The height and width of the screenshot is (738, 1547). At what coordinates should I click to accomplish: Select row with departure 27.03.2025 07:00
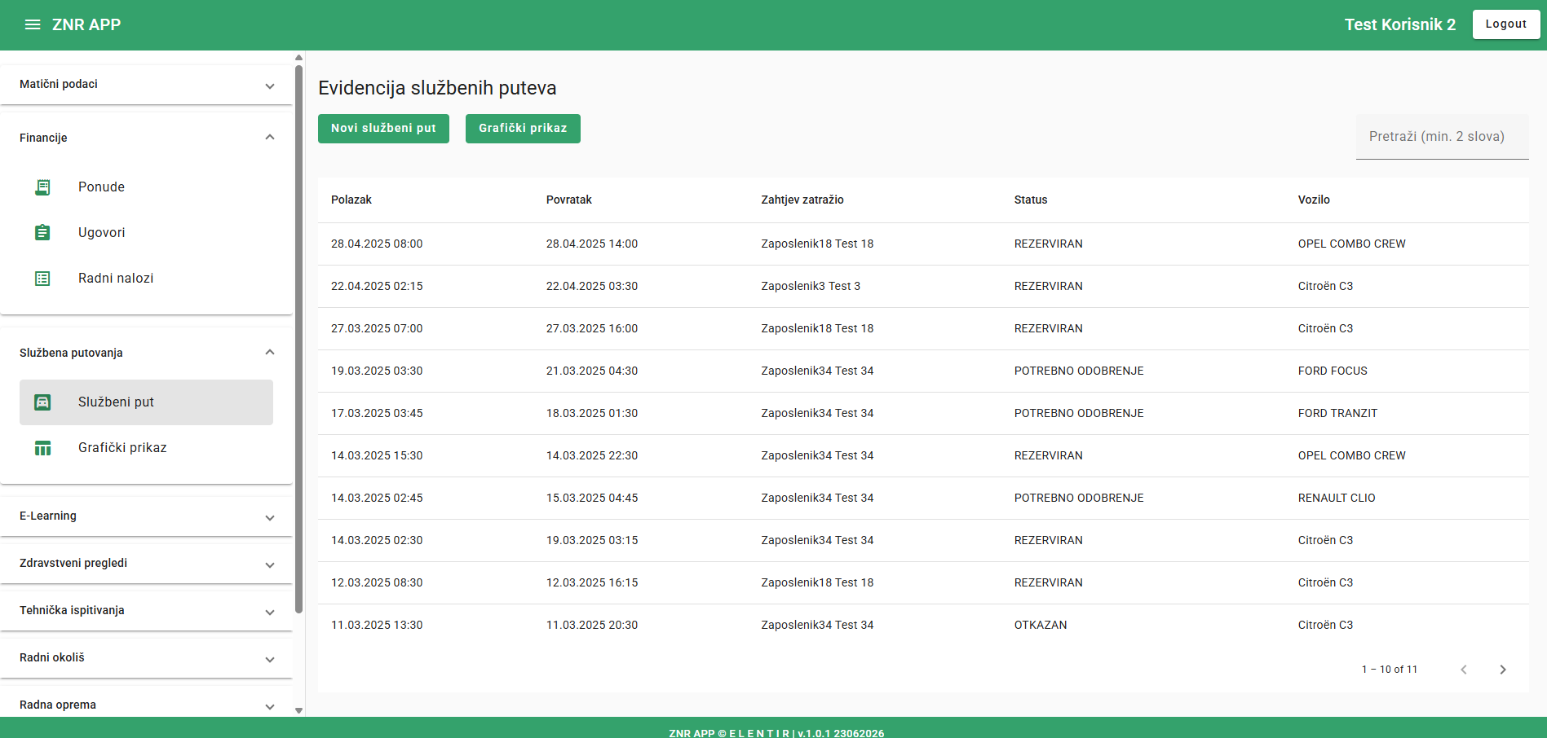pos(923,329)
